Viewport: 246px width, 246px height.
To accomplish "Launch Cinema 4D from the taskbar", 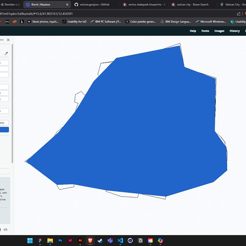I will [x=130, y=240].
